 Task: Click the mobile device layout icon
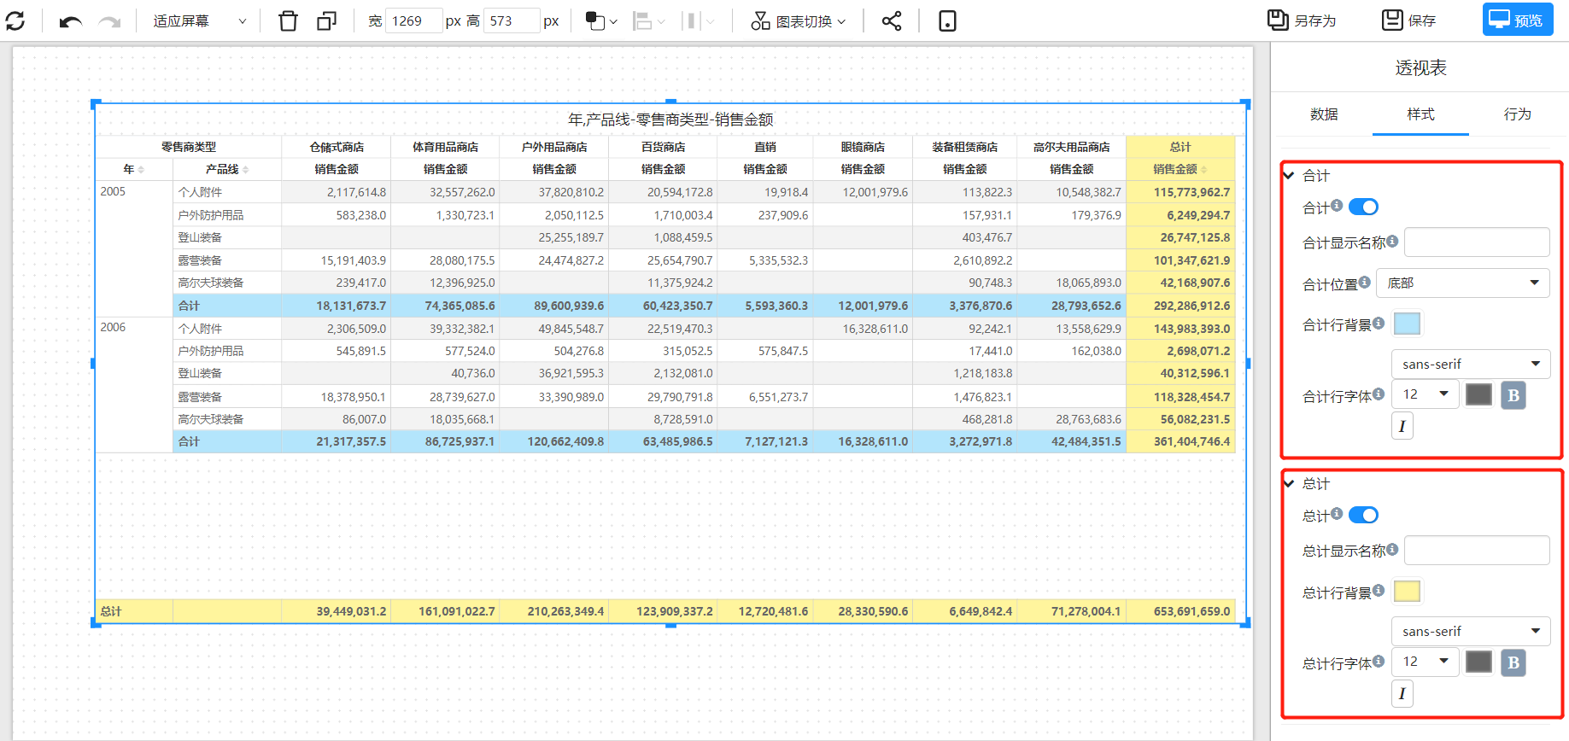pos(947,20)
